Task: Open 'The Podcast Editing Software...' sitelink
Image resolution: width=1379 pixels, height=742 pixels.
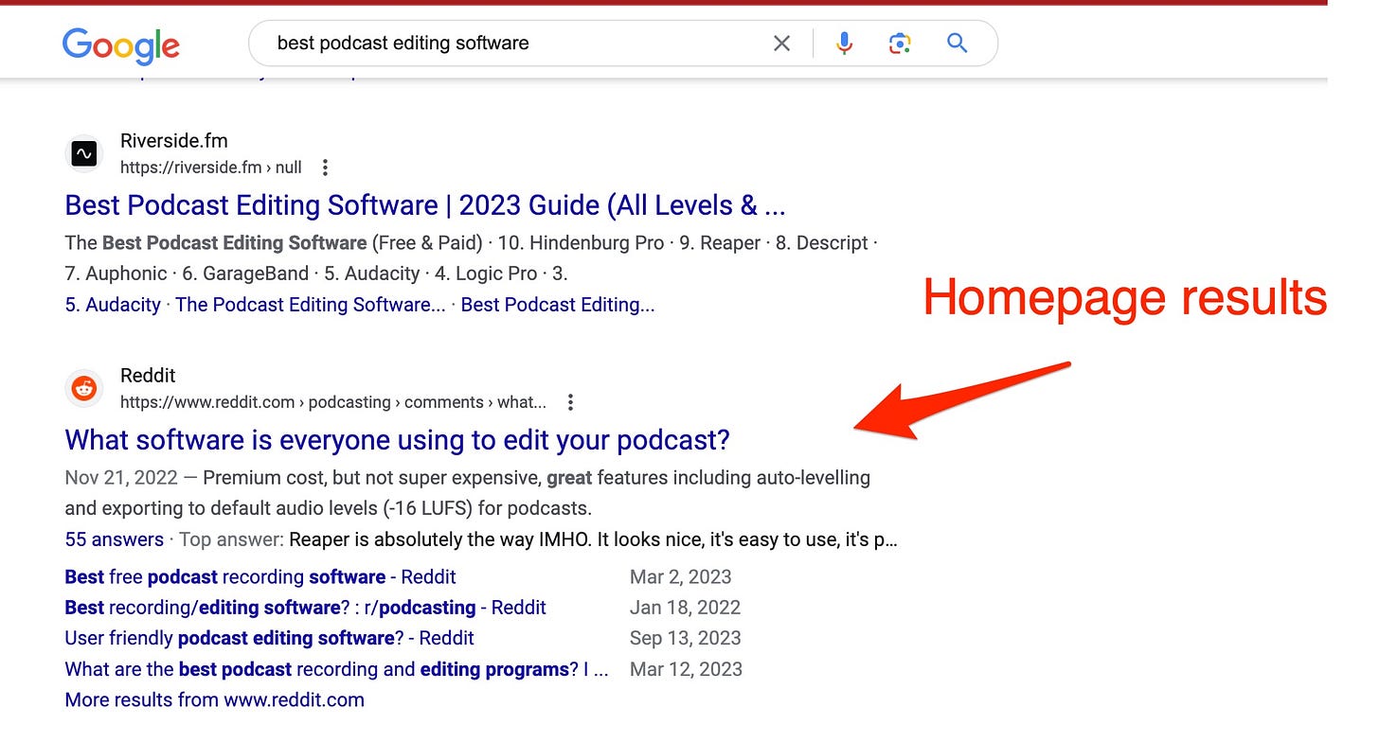Action: 311,305
